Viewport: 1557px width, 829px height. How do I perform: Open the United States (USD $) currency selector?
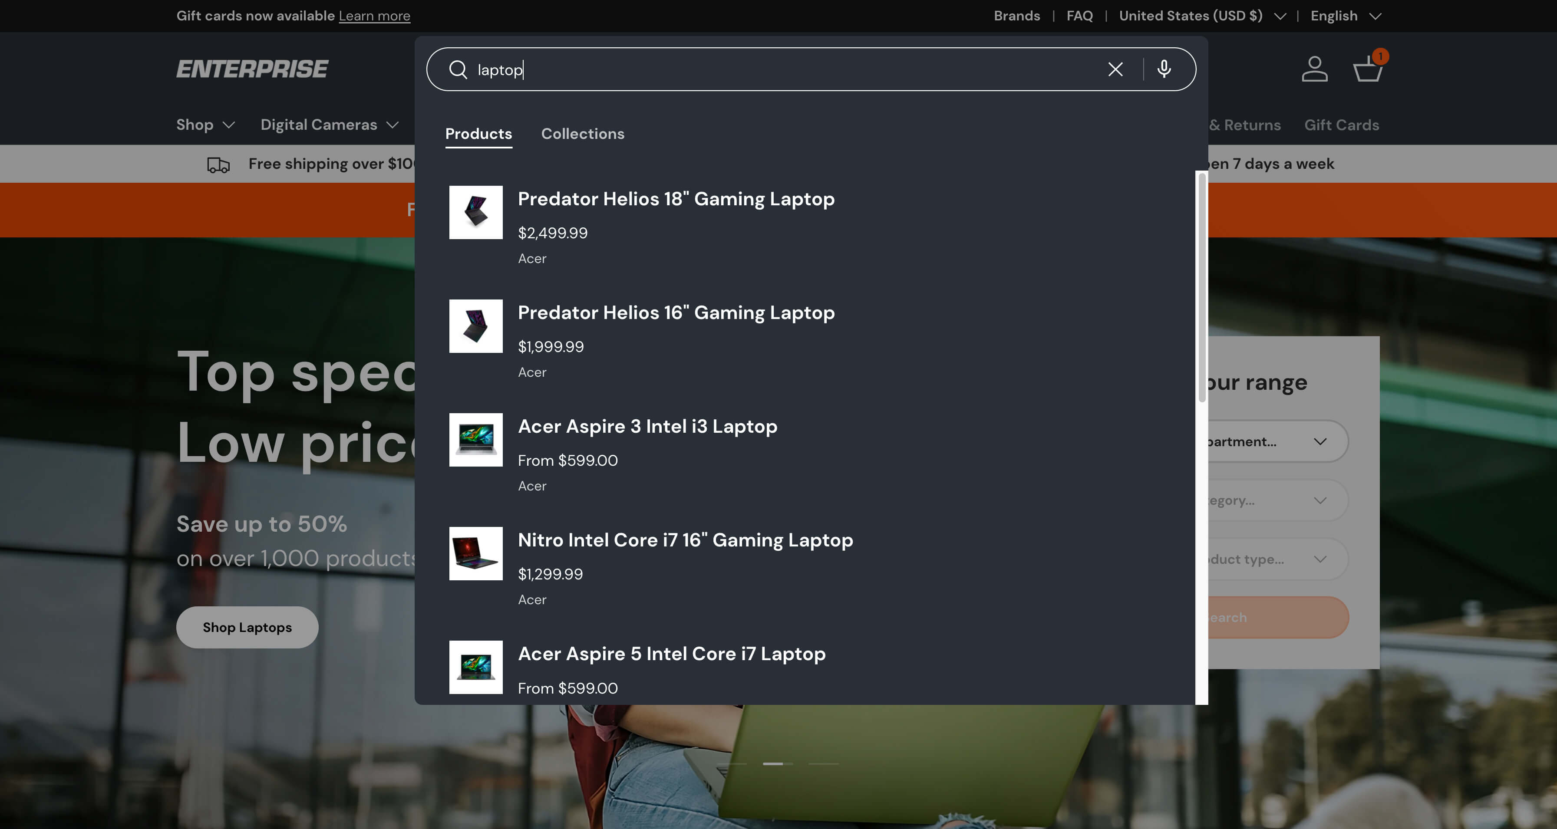click(x=1202, y=16)
